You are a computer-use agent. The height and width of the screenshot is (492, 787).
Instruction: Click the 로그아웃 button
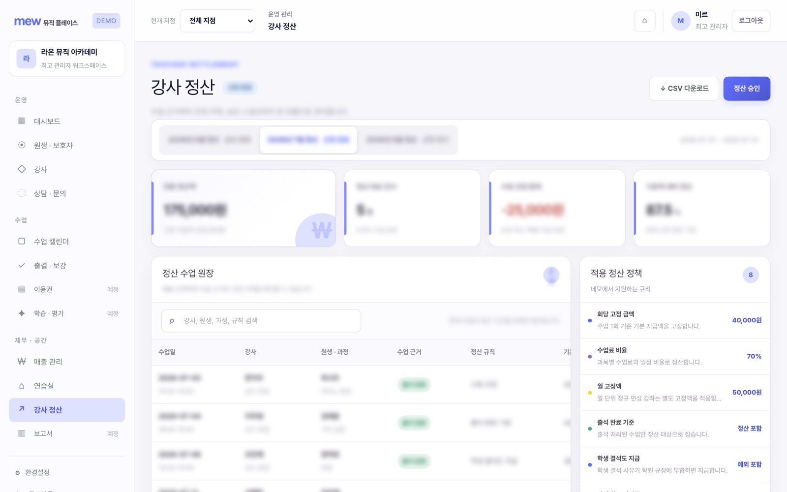click(751, 21)
